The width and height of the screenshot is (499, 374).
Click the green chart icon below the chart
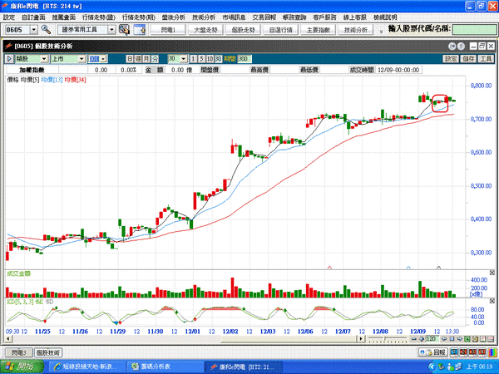(x=467, y=339)
